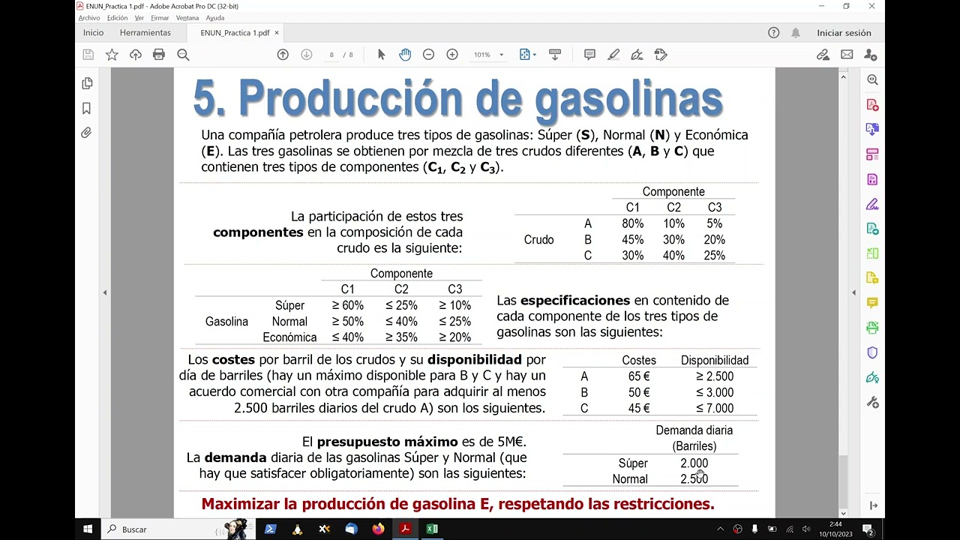The width and height of the screenshot is (960, 540).
Task: Collapse the left navigation pane arrow
Action: click(105, 292)
